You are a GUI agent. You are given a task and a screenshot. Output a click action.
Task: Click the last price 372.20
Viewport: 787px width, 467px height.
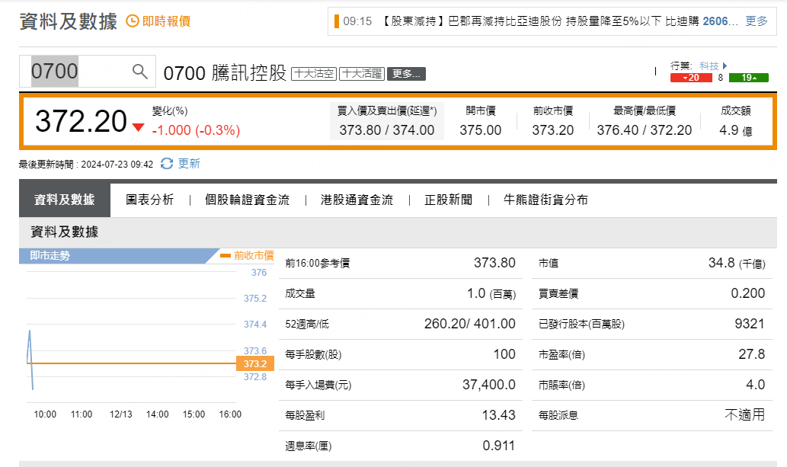click(81, 122)
